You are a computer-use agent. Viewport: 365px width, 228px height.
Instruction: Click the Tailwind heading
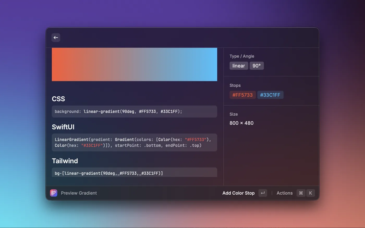point(65,161)
